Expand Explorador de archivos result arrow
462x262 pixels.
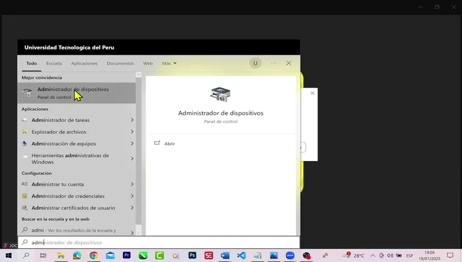click(132, 132)
